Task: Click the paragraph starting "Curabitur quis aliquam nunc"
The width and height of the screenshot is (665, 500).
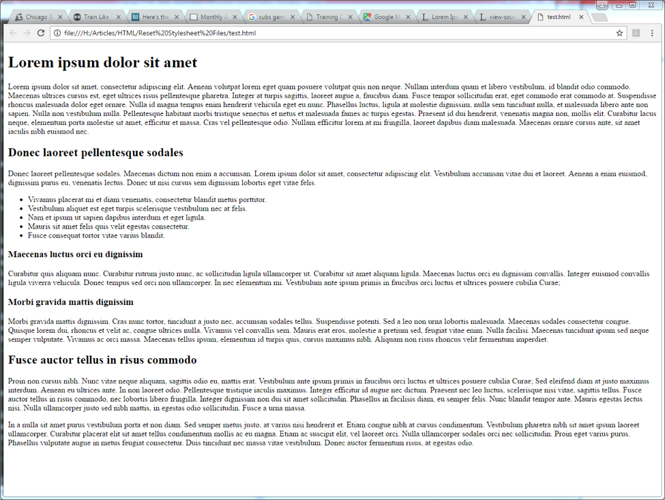Action: click(x=329, y=278)
